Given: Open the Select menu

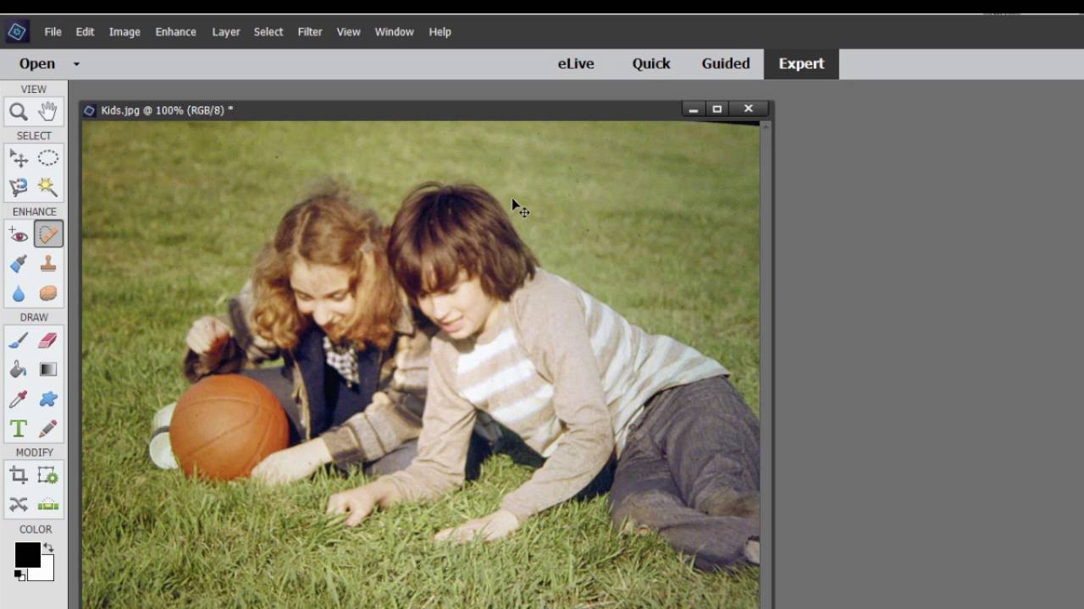Looking at the screenshot, I should pyautogui.click(x=268, y=32).
